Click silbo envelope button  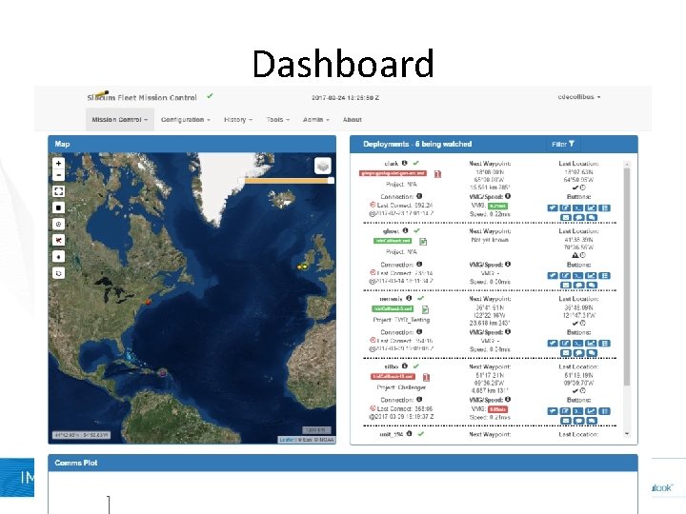coord(566,421)
